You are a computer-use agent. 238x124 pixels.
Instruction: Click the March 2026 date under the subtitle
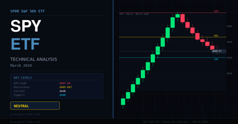[x=21, y=65]
